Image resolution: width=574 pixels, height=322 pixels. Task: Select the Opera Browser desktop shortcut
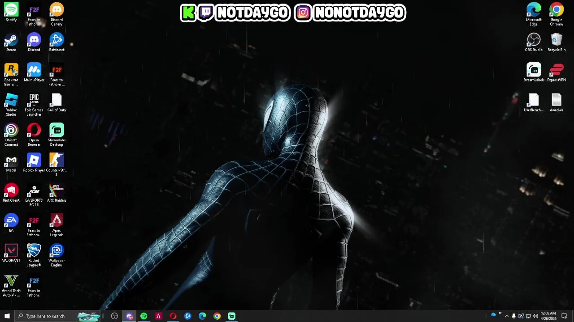34,135
